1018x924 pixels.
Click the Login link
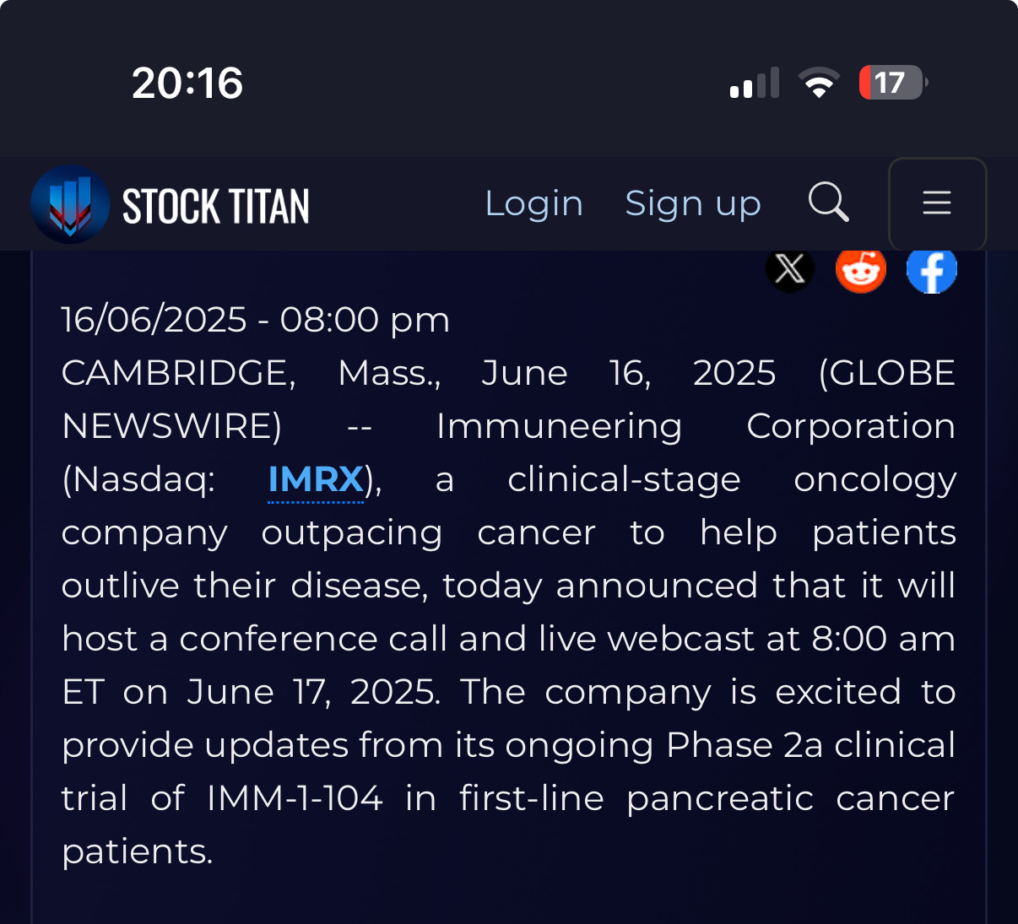[x=534, y=204]
